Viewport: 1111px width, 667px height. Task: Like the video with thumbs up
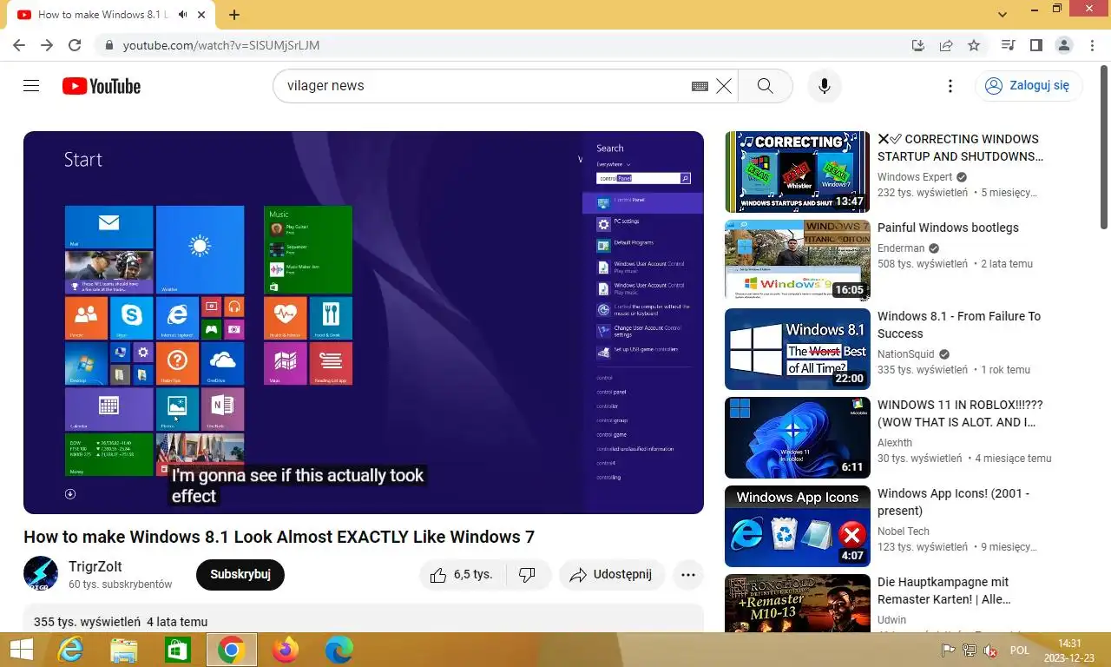(463, 575)
